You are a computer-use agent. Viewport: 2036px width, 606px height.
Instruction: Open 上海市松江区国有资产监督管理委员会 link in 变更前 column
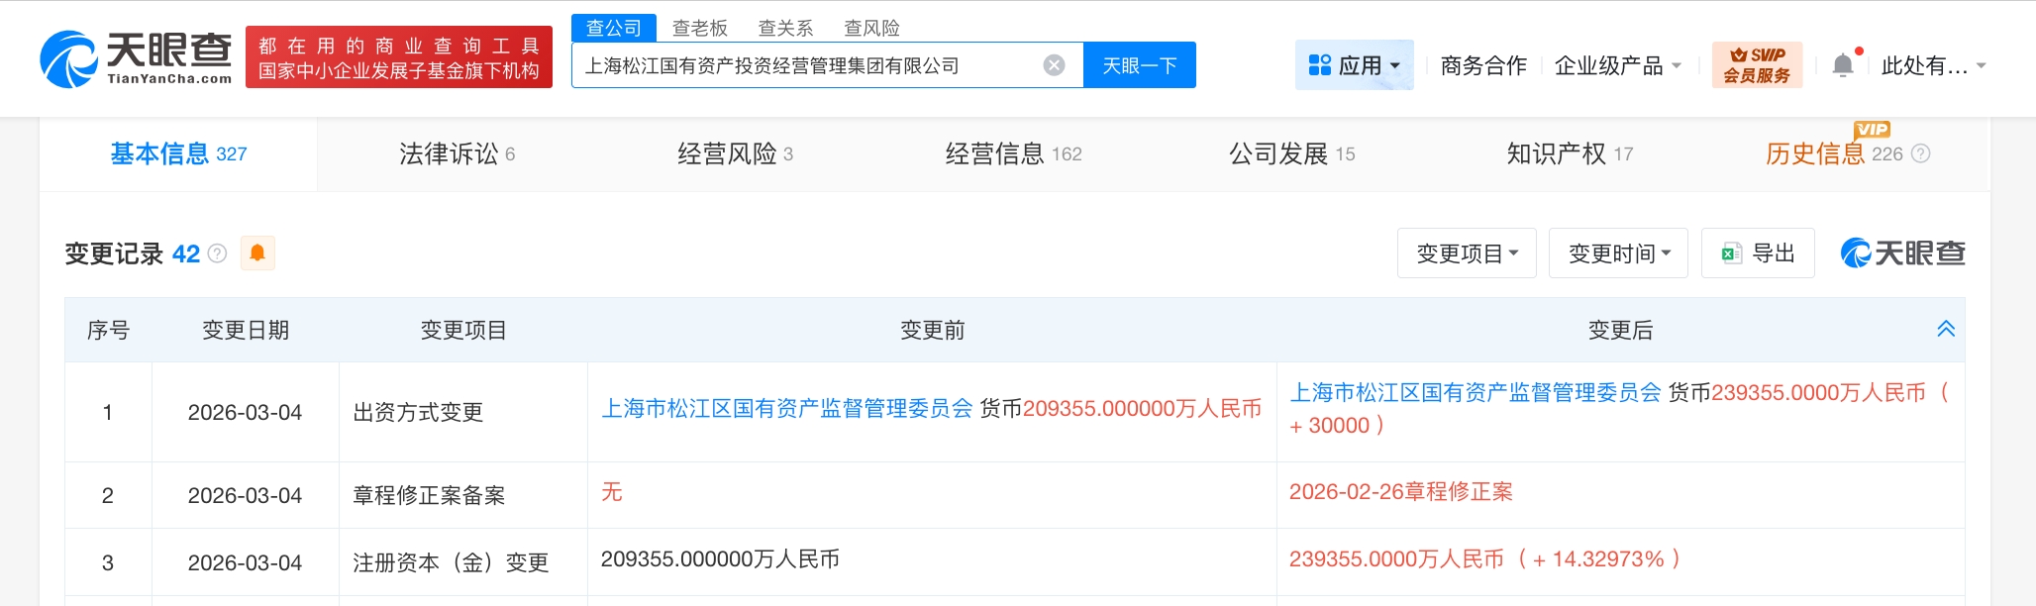786,409
